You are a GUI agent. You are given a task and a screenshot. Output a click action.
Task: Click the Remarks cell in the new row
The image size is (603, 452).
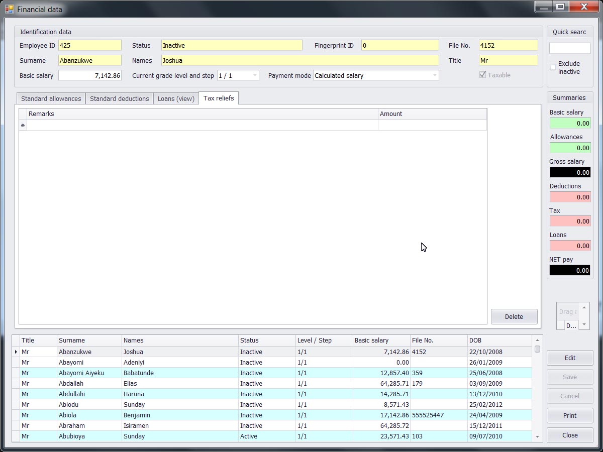[201, 125]
